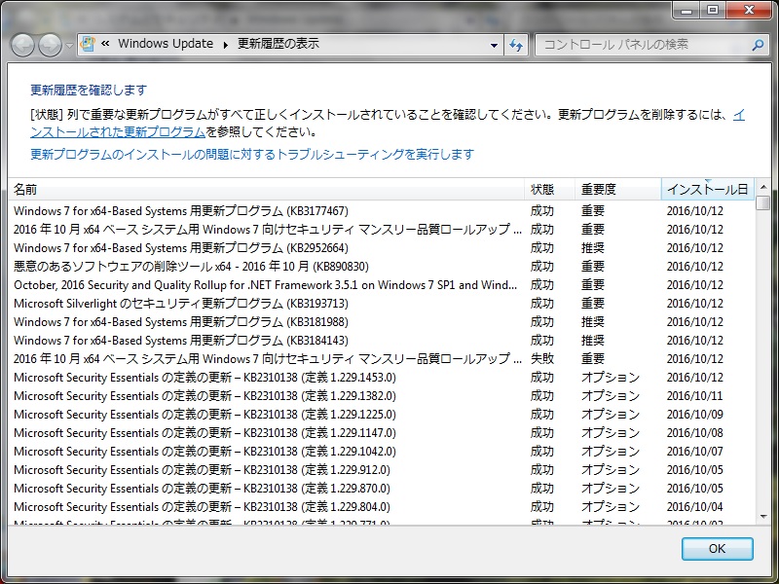Viewport: 779px width, 584px height.
Task: Click 更新履歴を確認します heading
Action: 89,90
